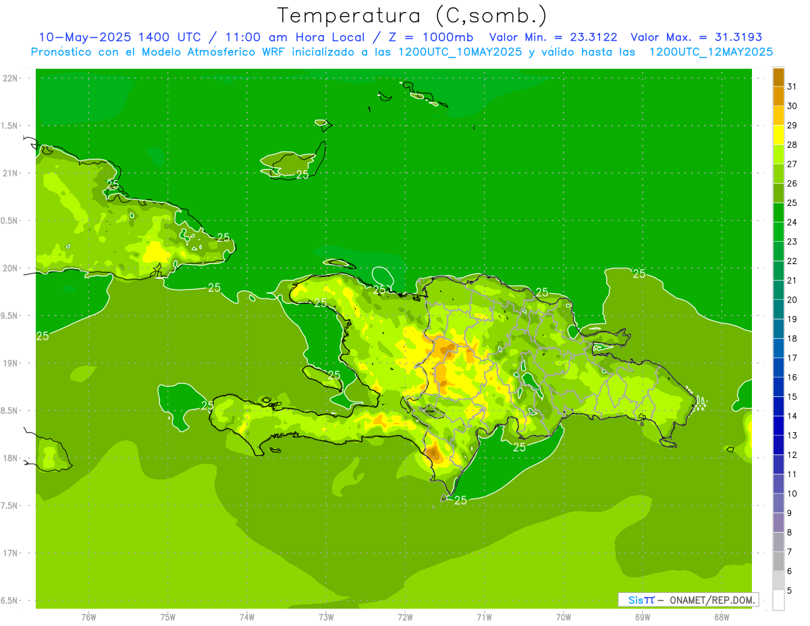Image resolution: width=810 pixels, height=626 pixels.
Task: Click legend value 11 on the color scale
Action: pyautogui.click(x=792, y=474)
